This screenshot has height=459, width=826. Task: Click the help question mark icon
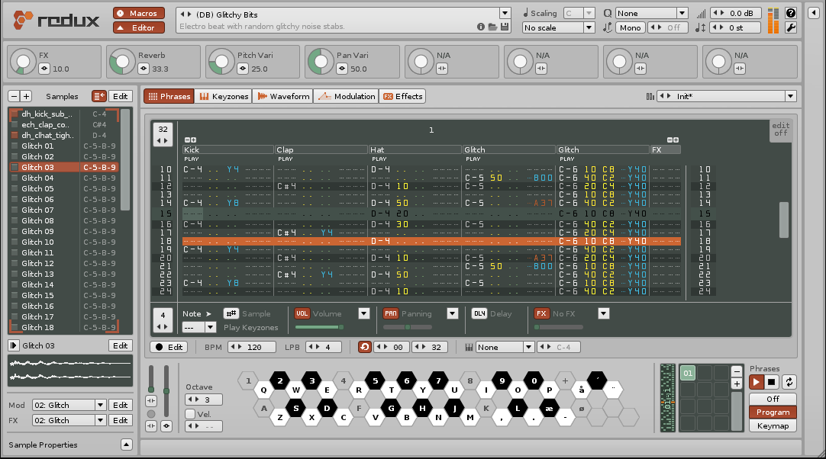click(x=791, y=13)
